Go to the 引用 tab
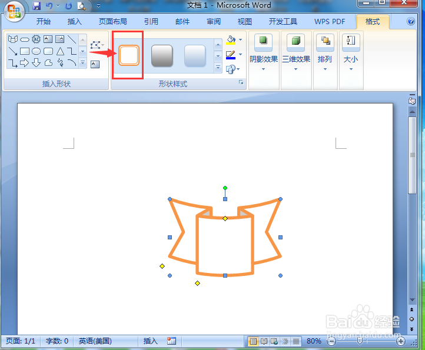 coord(151,22)
